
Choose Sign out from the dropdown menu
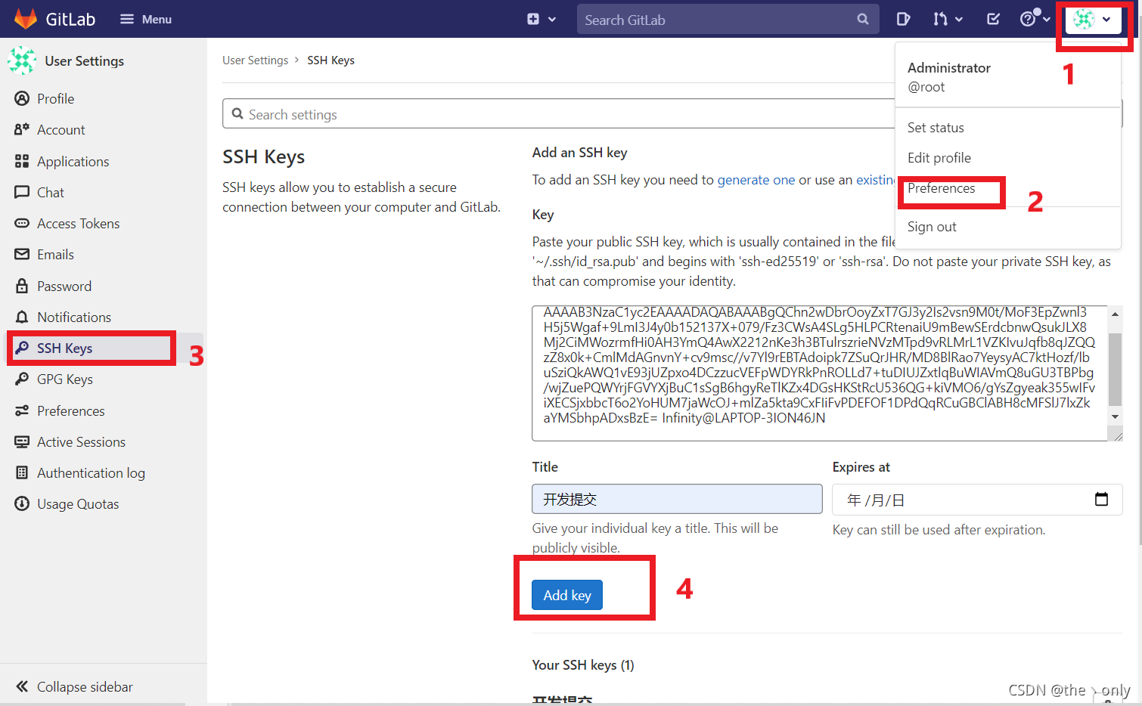[931, 226]
